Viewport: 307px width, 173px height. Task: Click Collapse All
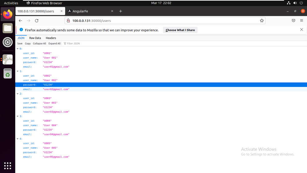coord(39,43)
